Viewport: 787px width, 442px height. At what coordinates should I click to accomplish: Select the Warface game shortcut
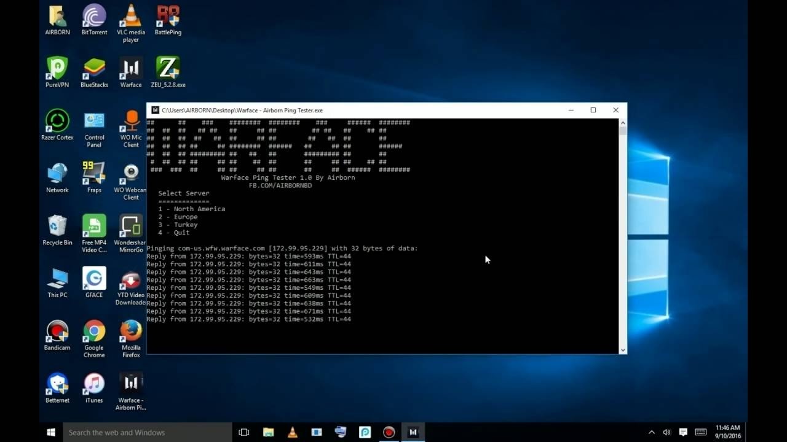pyautogui.click(x=131, y=72)
